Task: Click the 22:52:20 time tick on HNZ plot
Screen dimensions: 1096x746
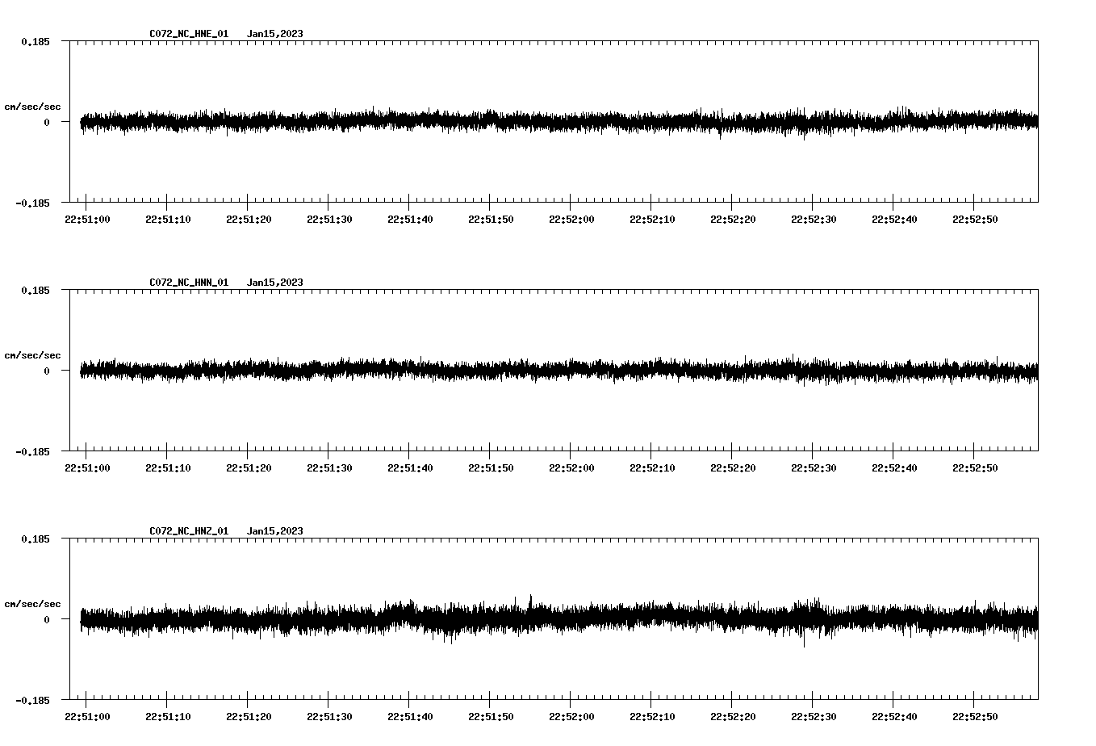Action: tap(734, 715)
